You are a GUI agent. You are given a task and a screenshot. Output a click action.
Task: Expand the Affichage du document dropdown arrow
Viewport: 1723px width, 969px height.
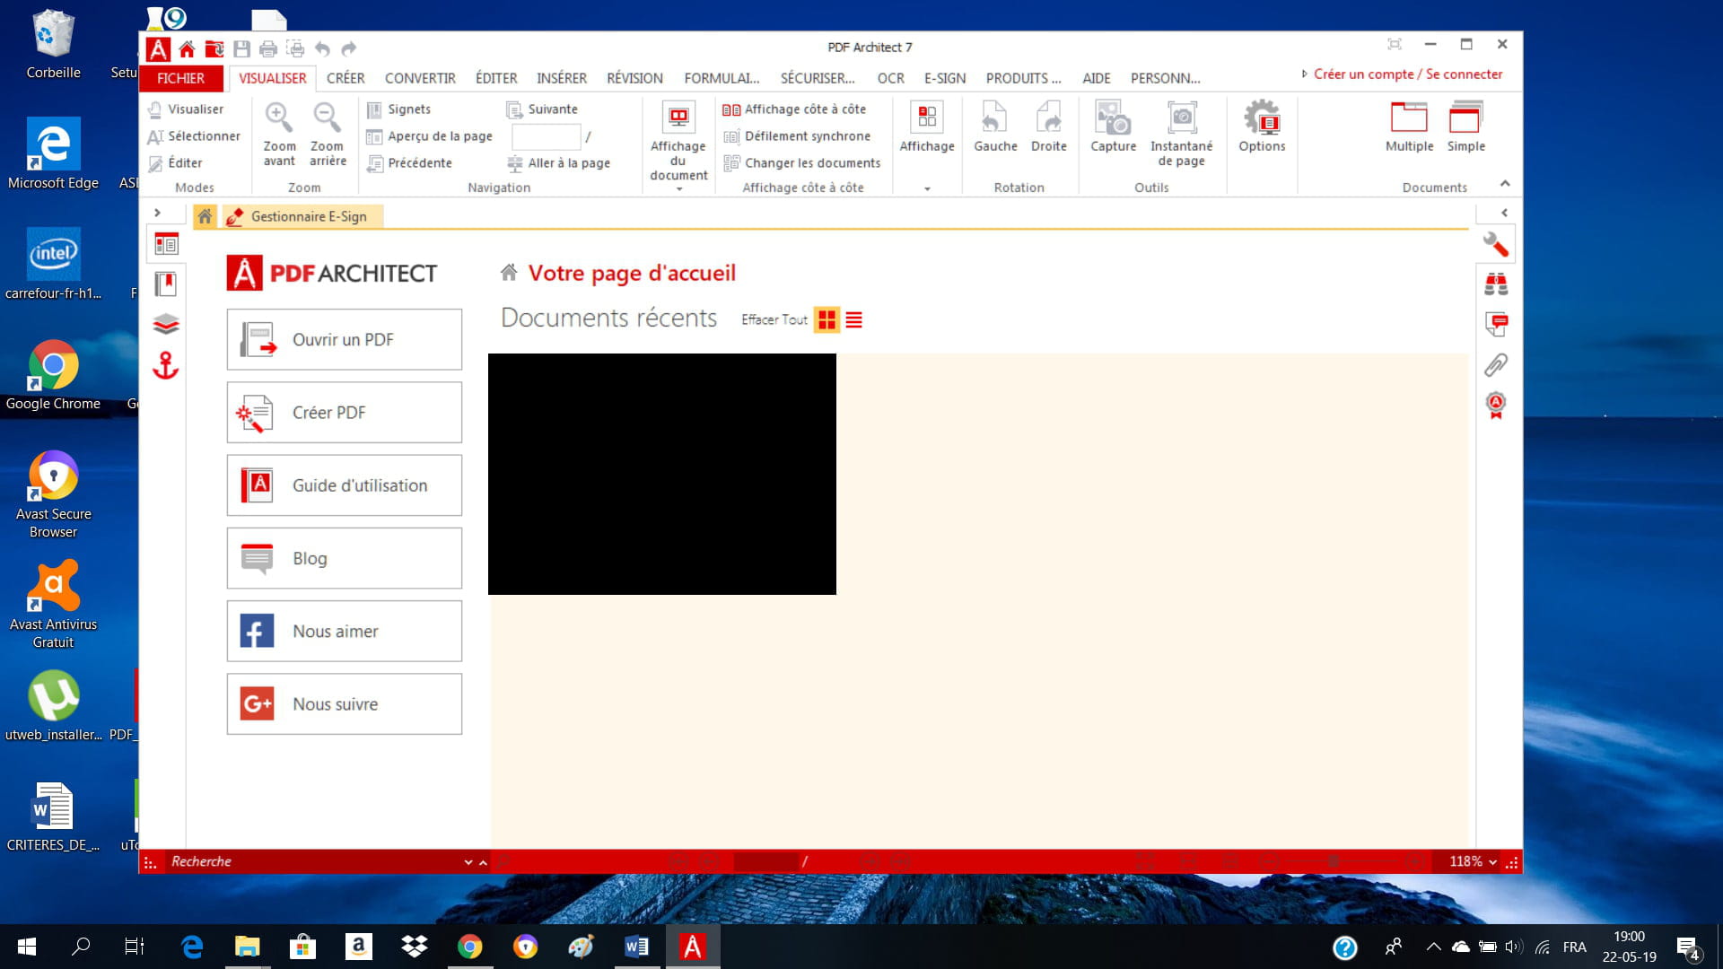point(678,189)
